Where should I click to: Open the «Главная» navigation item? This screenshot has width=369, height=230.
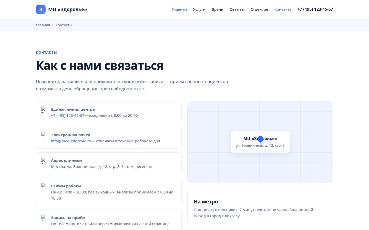(179, 9)
